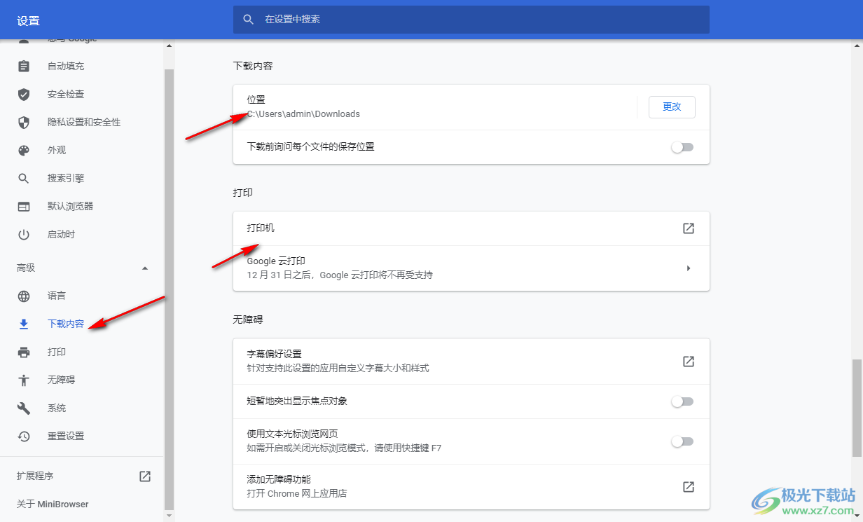Image resolution: width=863 pixels, height=522 pixels.
Task: Click the 更改 button to change download location
Action: click(671, 107)
